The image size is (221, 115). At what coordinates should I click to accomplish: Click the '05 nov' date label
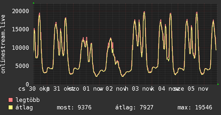(198, 89)
